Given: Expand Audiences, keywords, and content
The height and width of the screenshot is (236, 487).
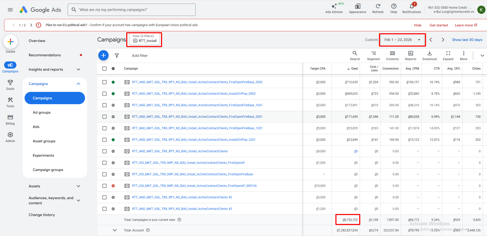Looking at the screenshot, I should tap(78, 200).
